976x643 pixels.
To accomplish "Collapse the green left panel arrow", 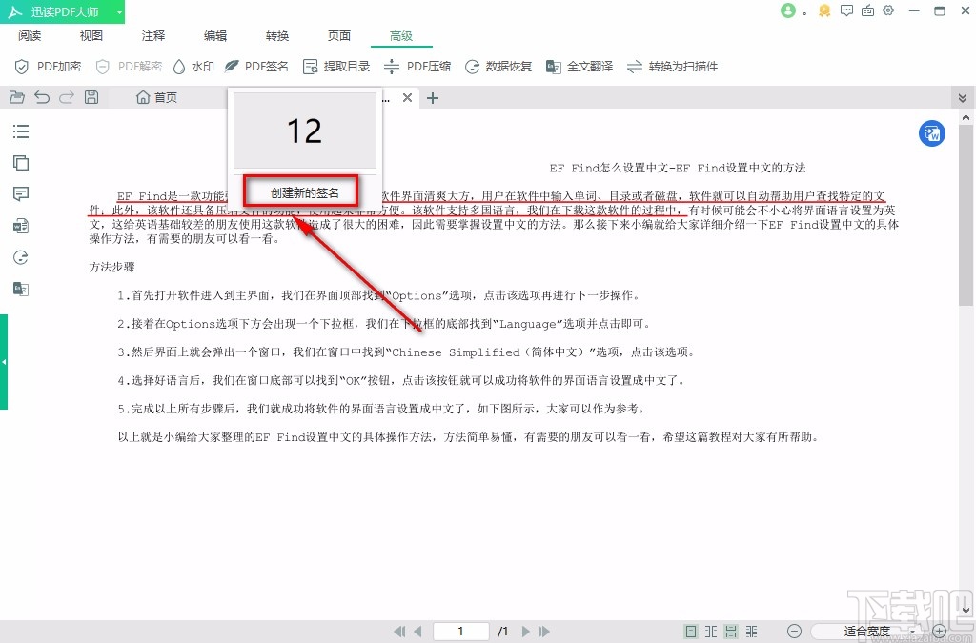I will tap(6, 362).
